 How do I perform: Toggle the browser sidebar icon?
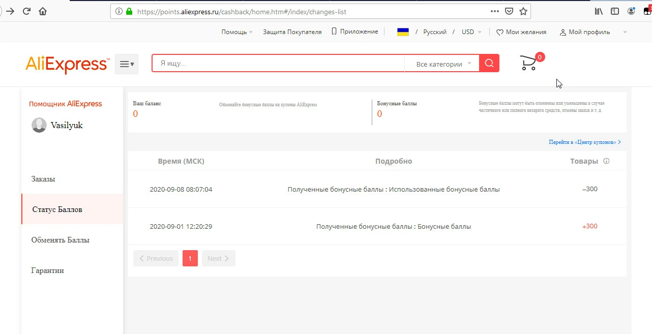click(615, 11)
